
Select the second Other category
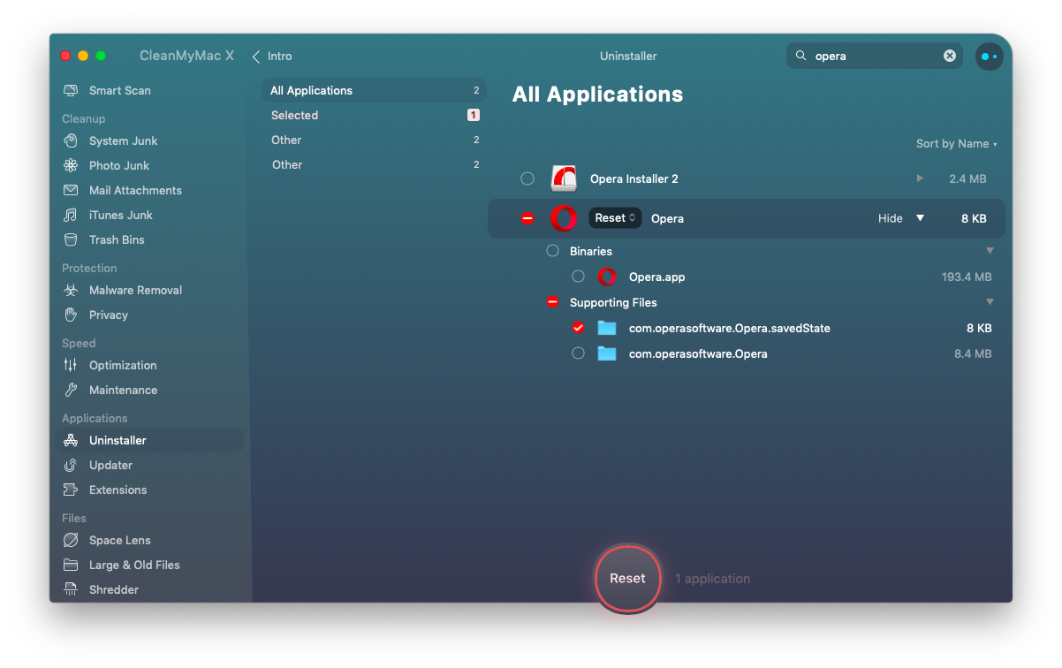pos(375,164)
